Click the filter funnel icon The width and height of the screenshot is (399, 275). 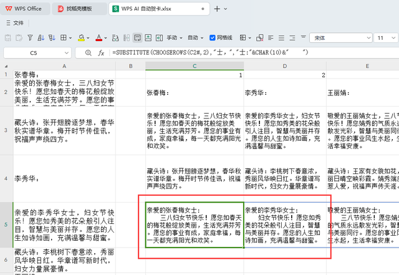30,38
